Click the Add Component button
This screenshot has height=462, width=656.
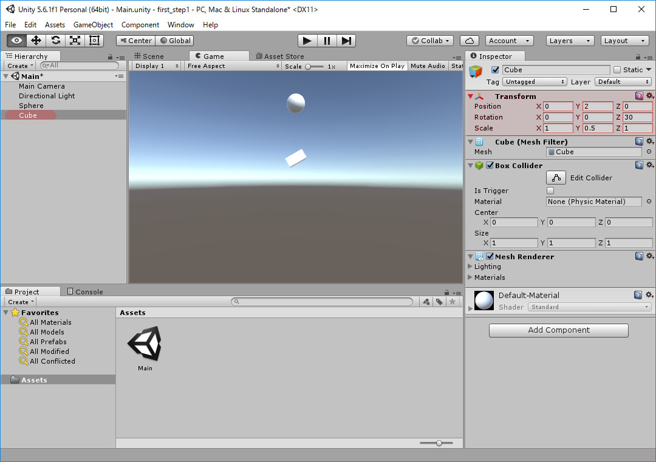click(x=558, y=330)
